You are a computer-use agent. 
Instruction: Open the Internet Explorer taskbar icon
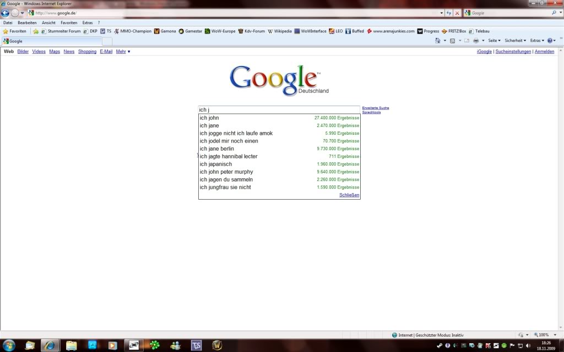pos(50,345)
